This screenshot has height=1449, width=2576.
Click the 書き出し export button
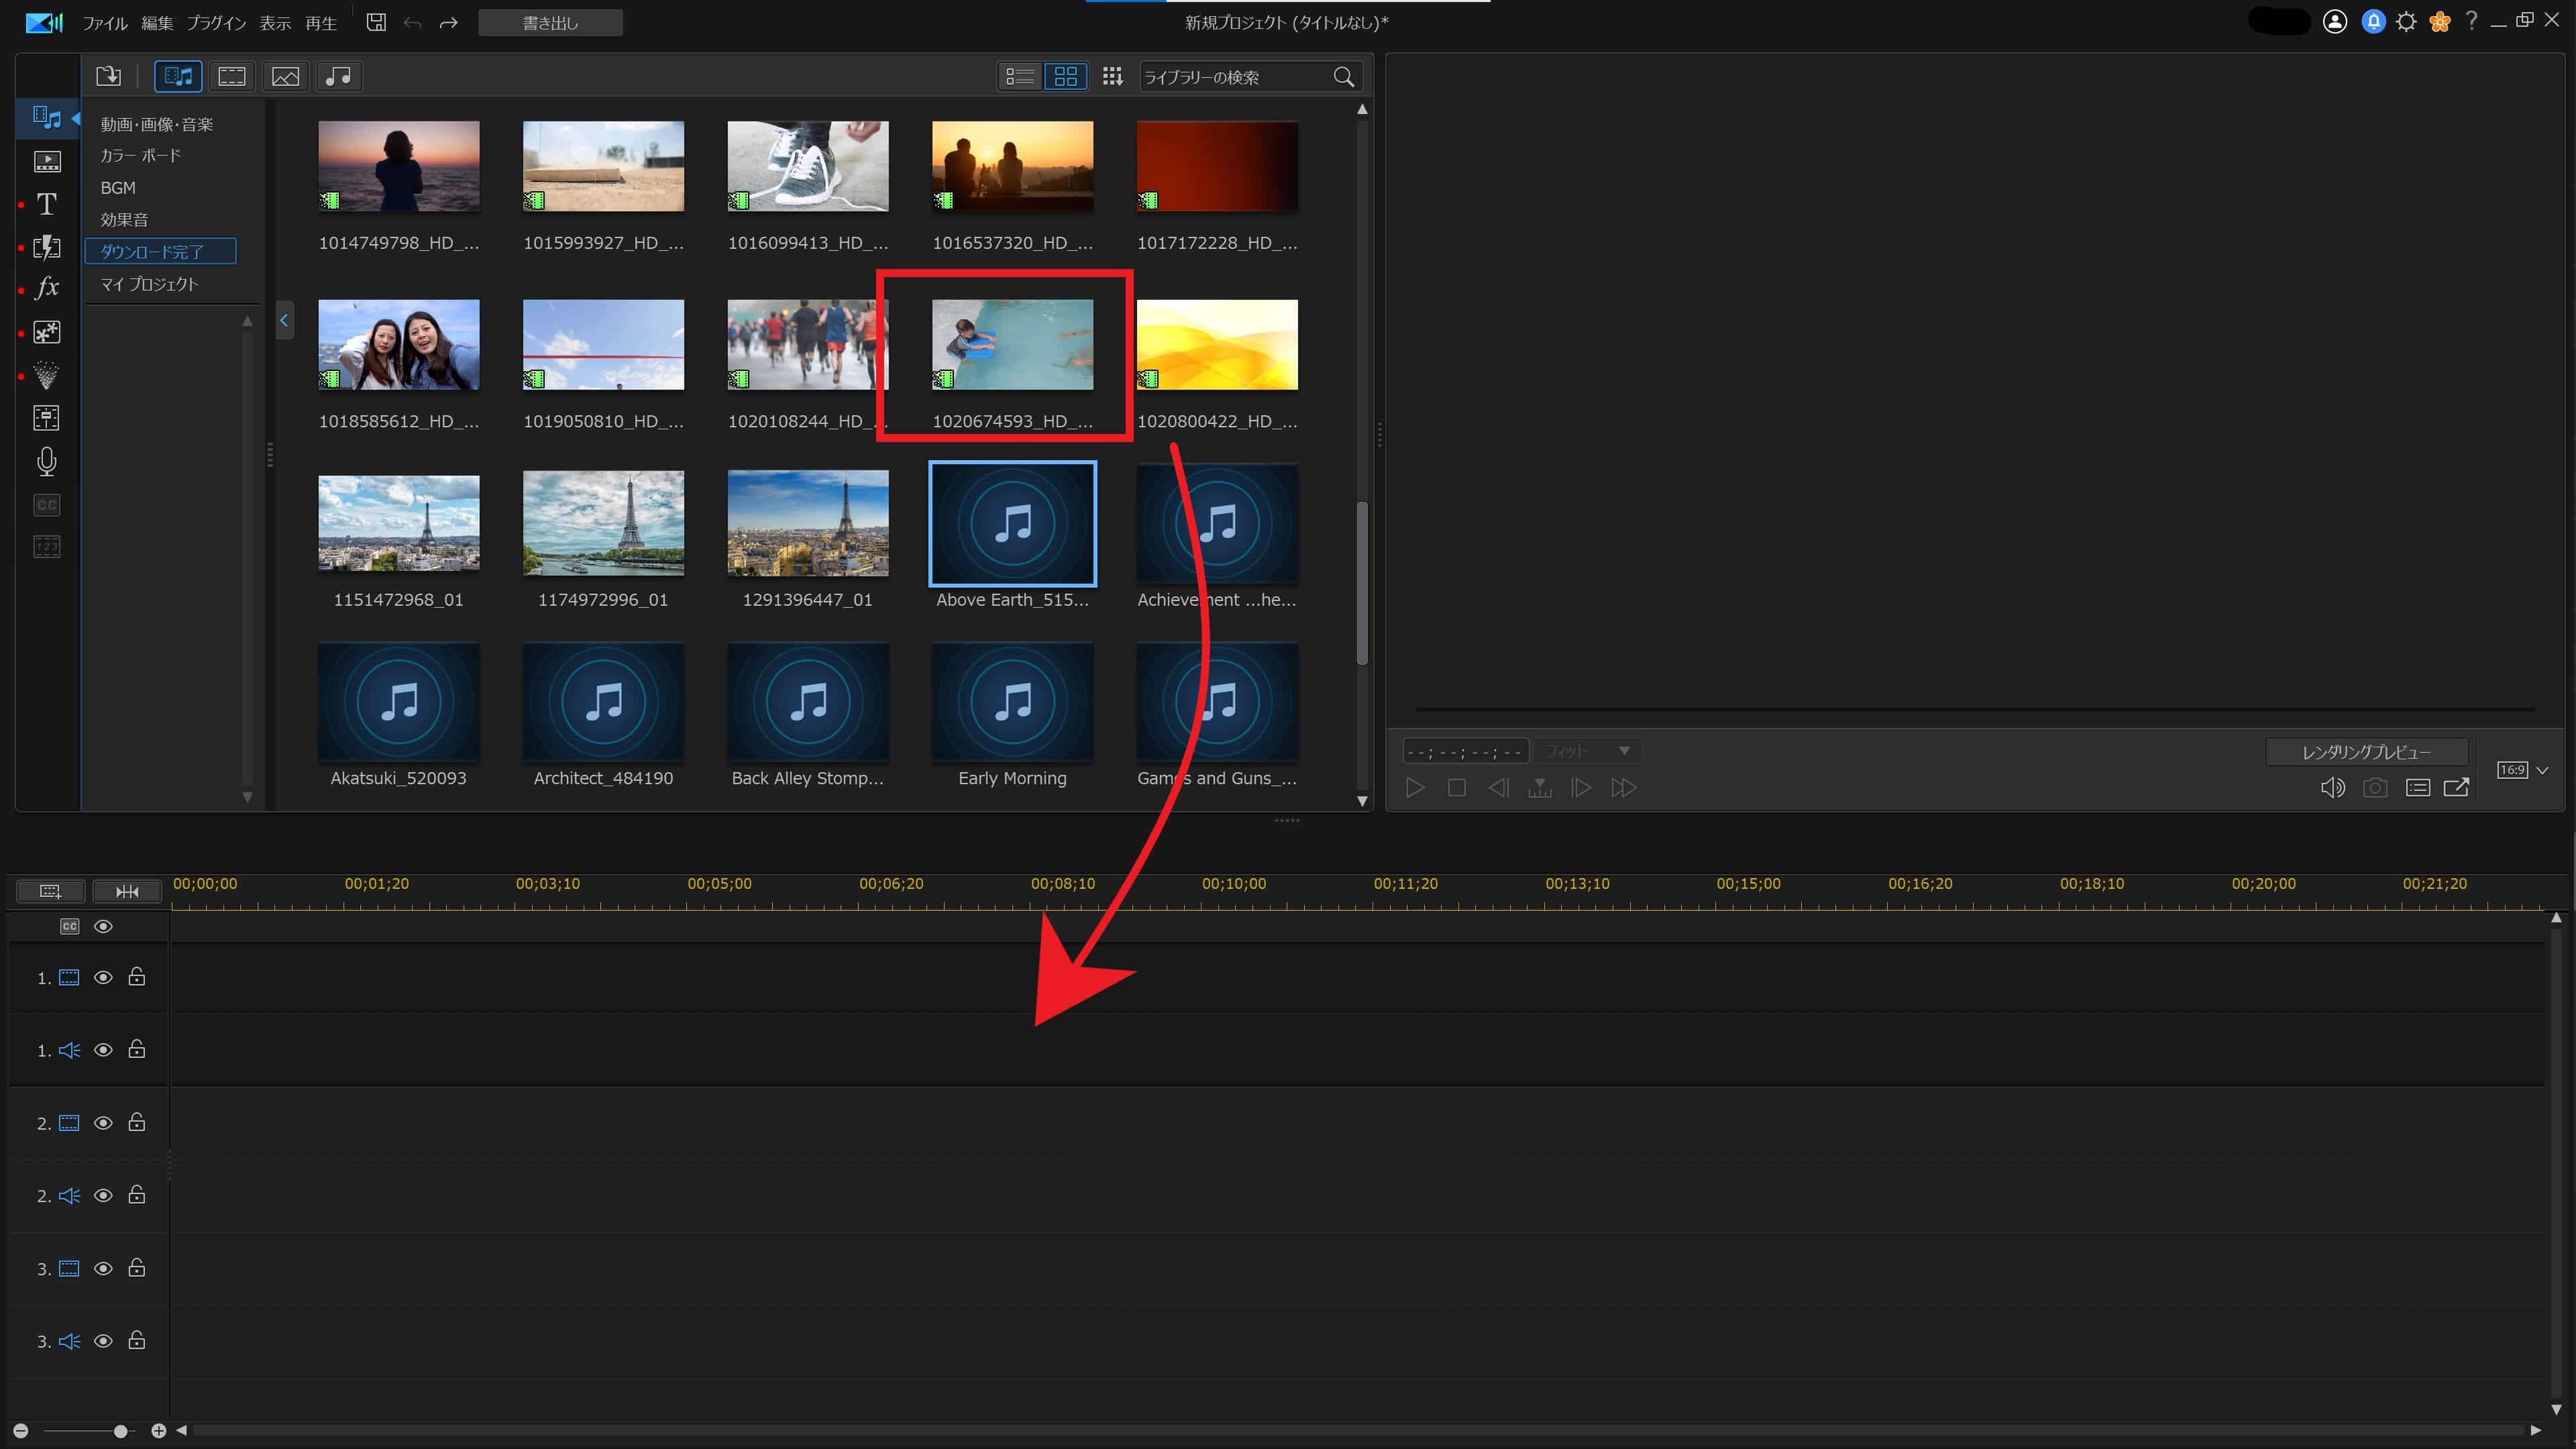pos(550,23)
